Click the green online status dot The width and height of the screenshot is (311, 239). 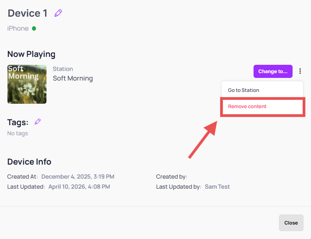coord(34,28)
